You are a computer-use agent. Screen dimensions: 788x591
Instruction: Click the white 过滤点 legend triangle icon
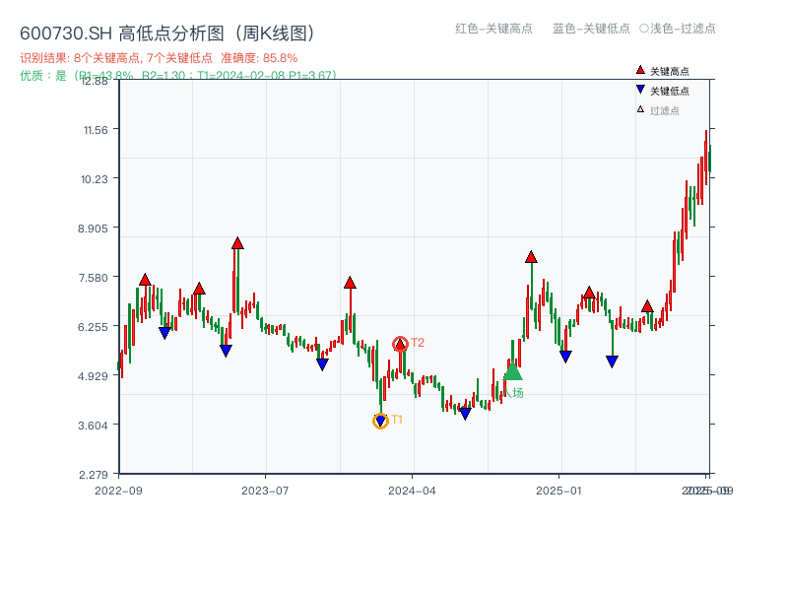640,108
